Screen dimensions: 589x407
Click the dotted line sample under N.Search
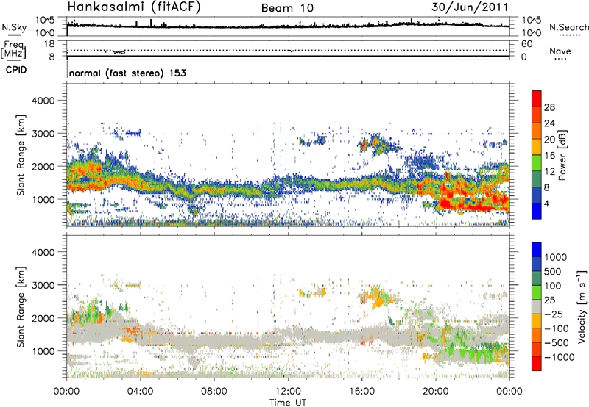569,35
